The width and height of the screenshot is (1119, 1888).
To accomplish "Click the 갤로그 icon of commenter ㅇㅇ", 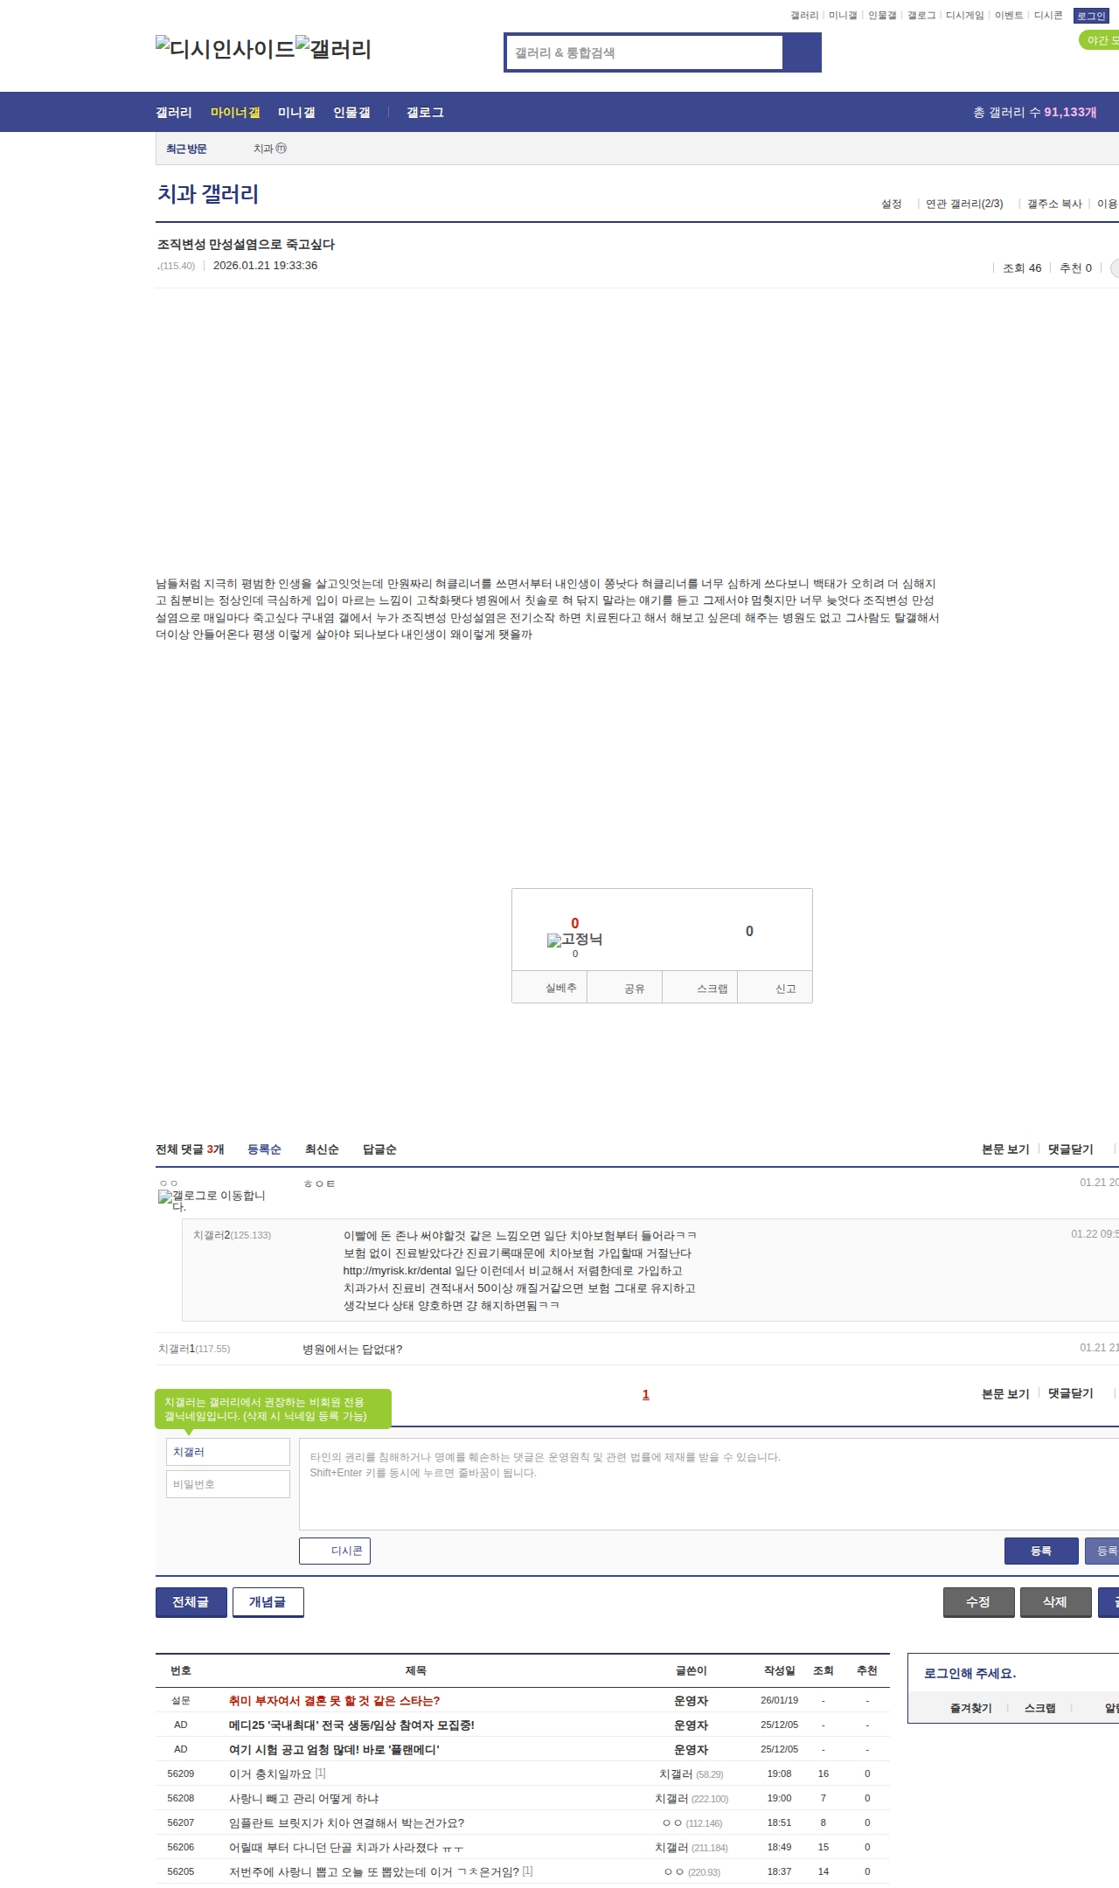I will click(165, 1197).
